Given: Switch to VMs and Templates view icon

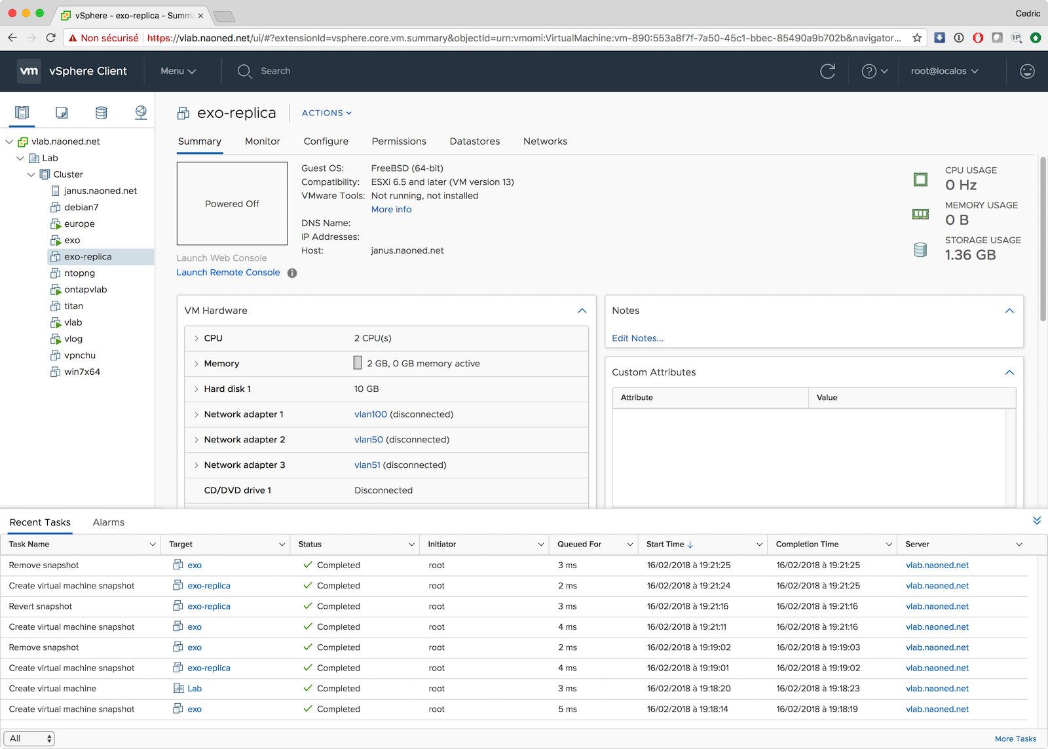Looking at the screenshot, I should click(62, 113).
